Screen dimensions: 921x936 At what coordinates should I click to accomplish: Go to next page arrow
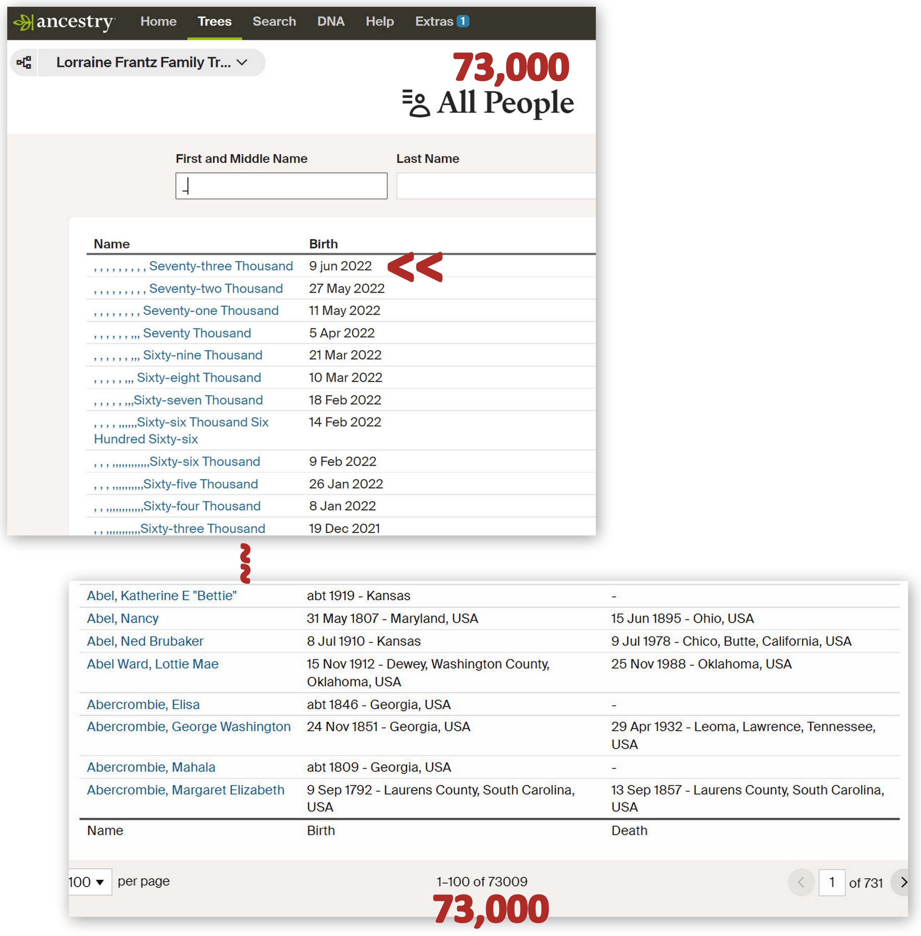click(x=903, y=882)
